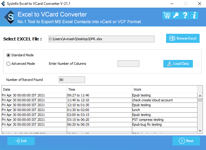
Task: Select the '03:15 to 06:20' time cell
Action: click(x=99, y=120)
